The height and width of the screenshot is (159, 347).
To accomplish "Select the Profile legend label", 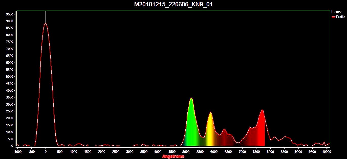I will 340,17.
